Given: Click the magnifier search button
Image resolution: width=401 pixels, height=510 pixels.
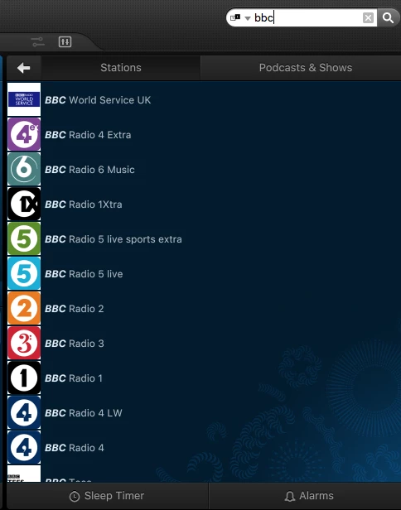Looking at the screenshot, I should coord(388,17).
